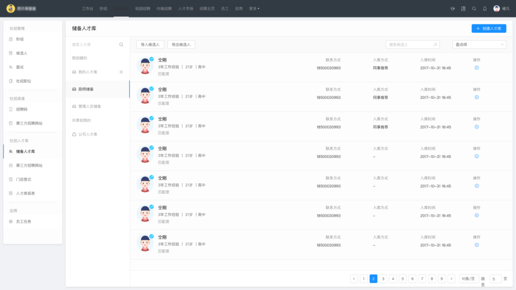Viewport: 516px width, 290px height.
Task: Open the document icon next to graduation cap
Action: coord(463,9)
